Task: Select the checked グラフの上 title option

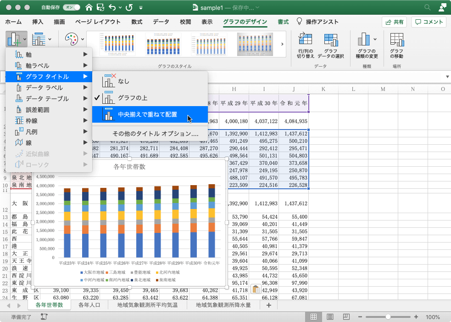Action: 133,98
